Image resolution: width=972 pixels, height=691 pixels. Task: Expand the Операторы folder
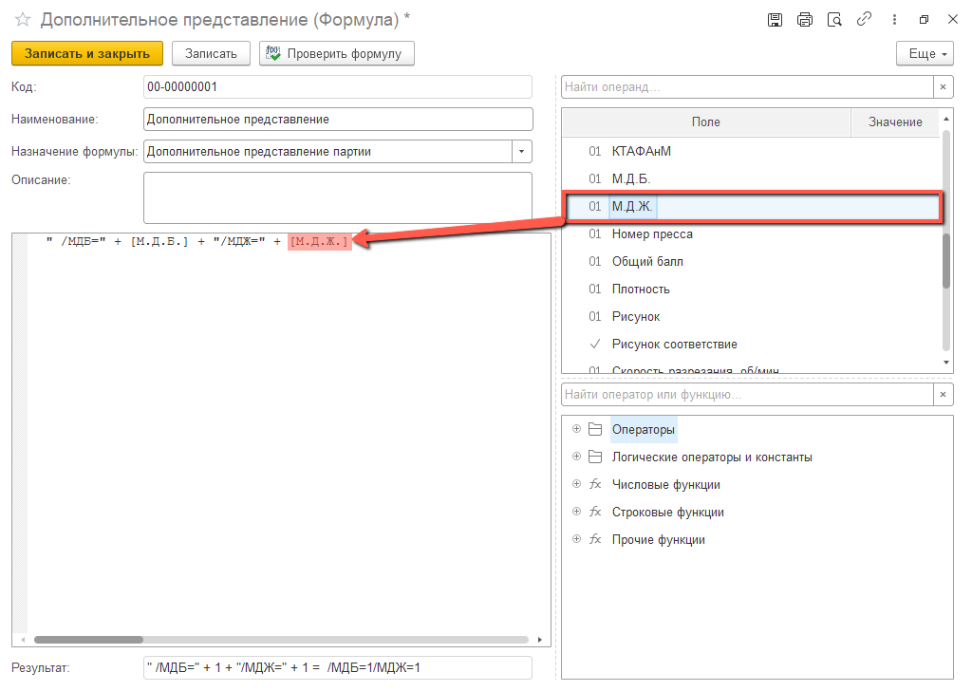(575, 430)
